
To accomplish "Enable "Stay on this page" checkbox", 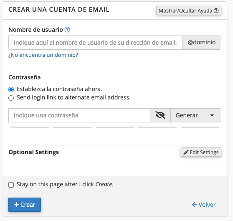I will coord(11,185).
